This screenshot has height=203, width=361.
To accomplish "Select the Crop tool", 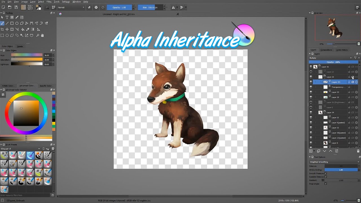I will click(2, 29).
